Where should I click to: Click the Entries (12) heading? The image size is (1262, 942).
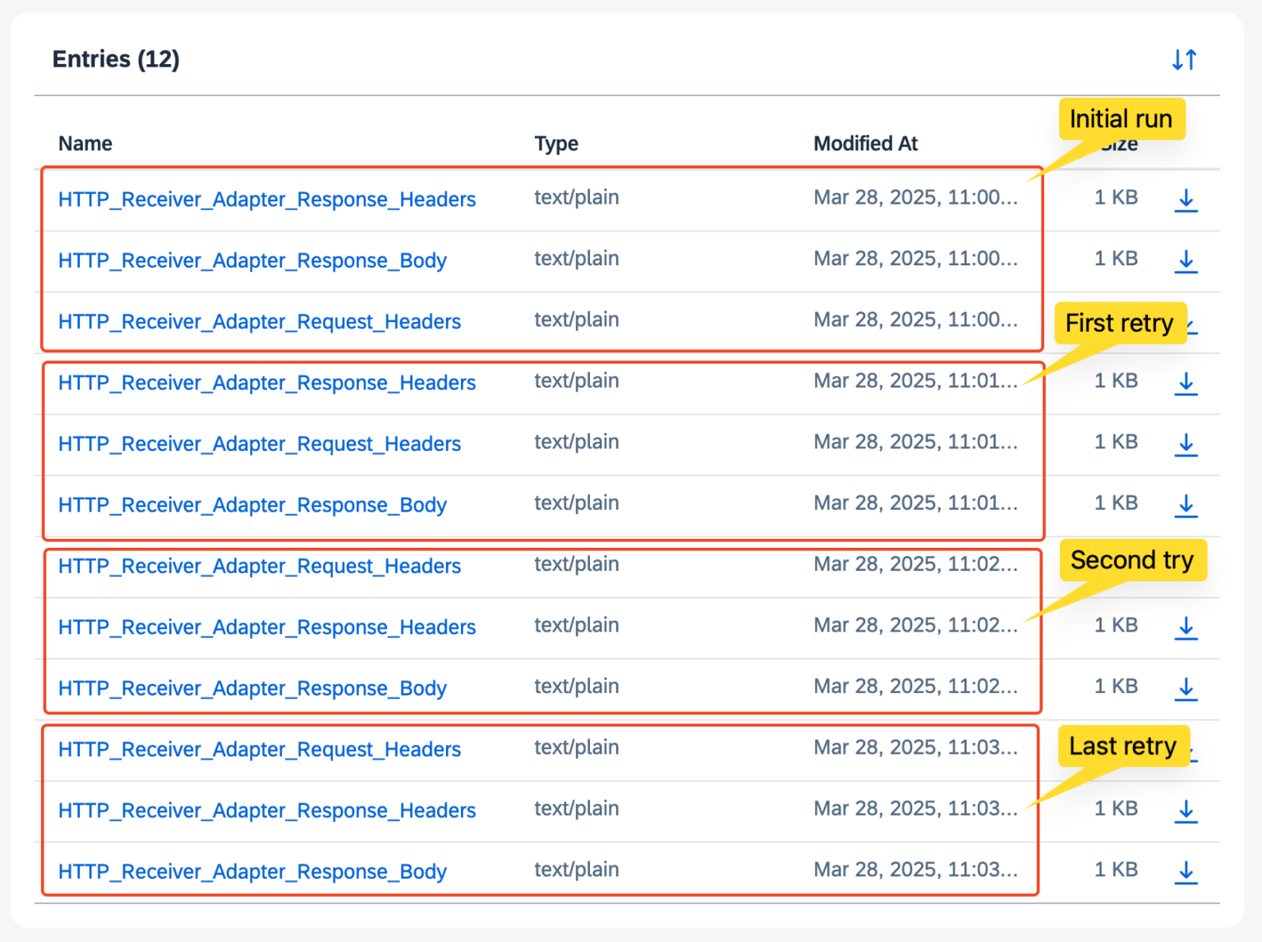pyautogui.click(x=115, y=58)
